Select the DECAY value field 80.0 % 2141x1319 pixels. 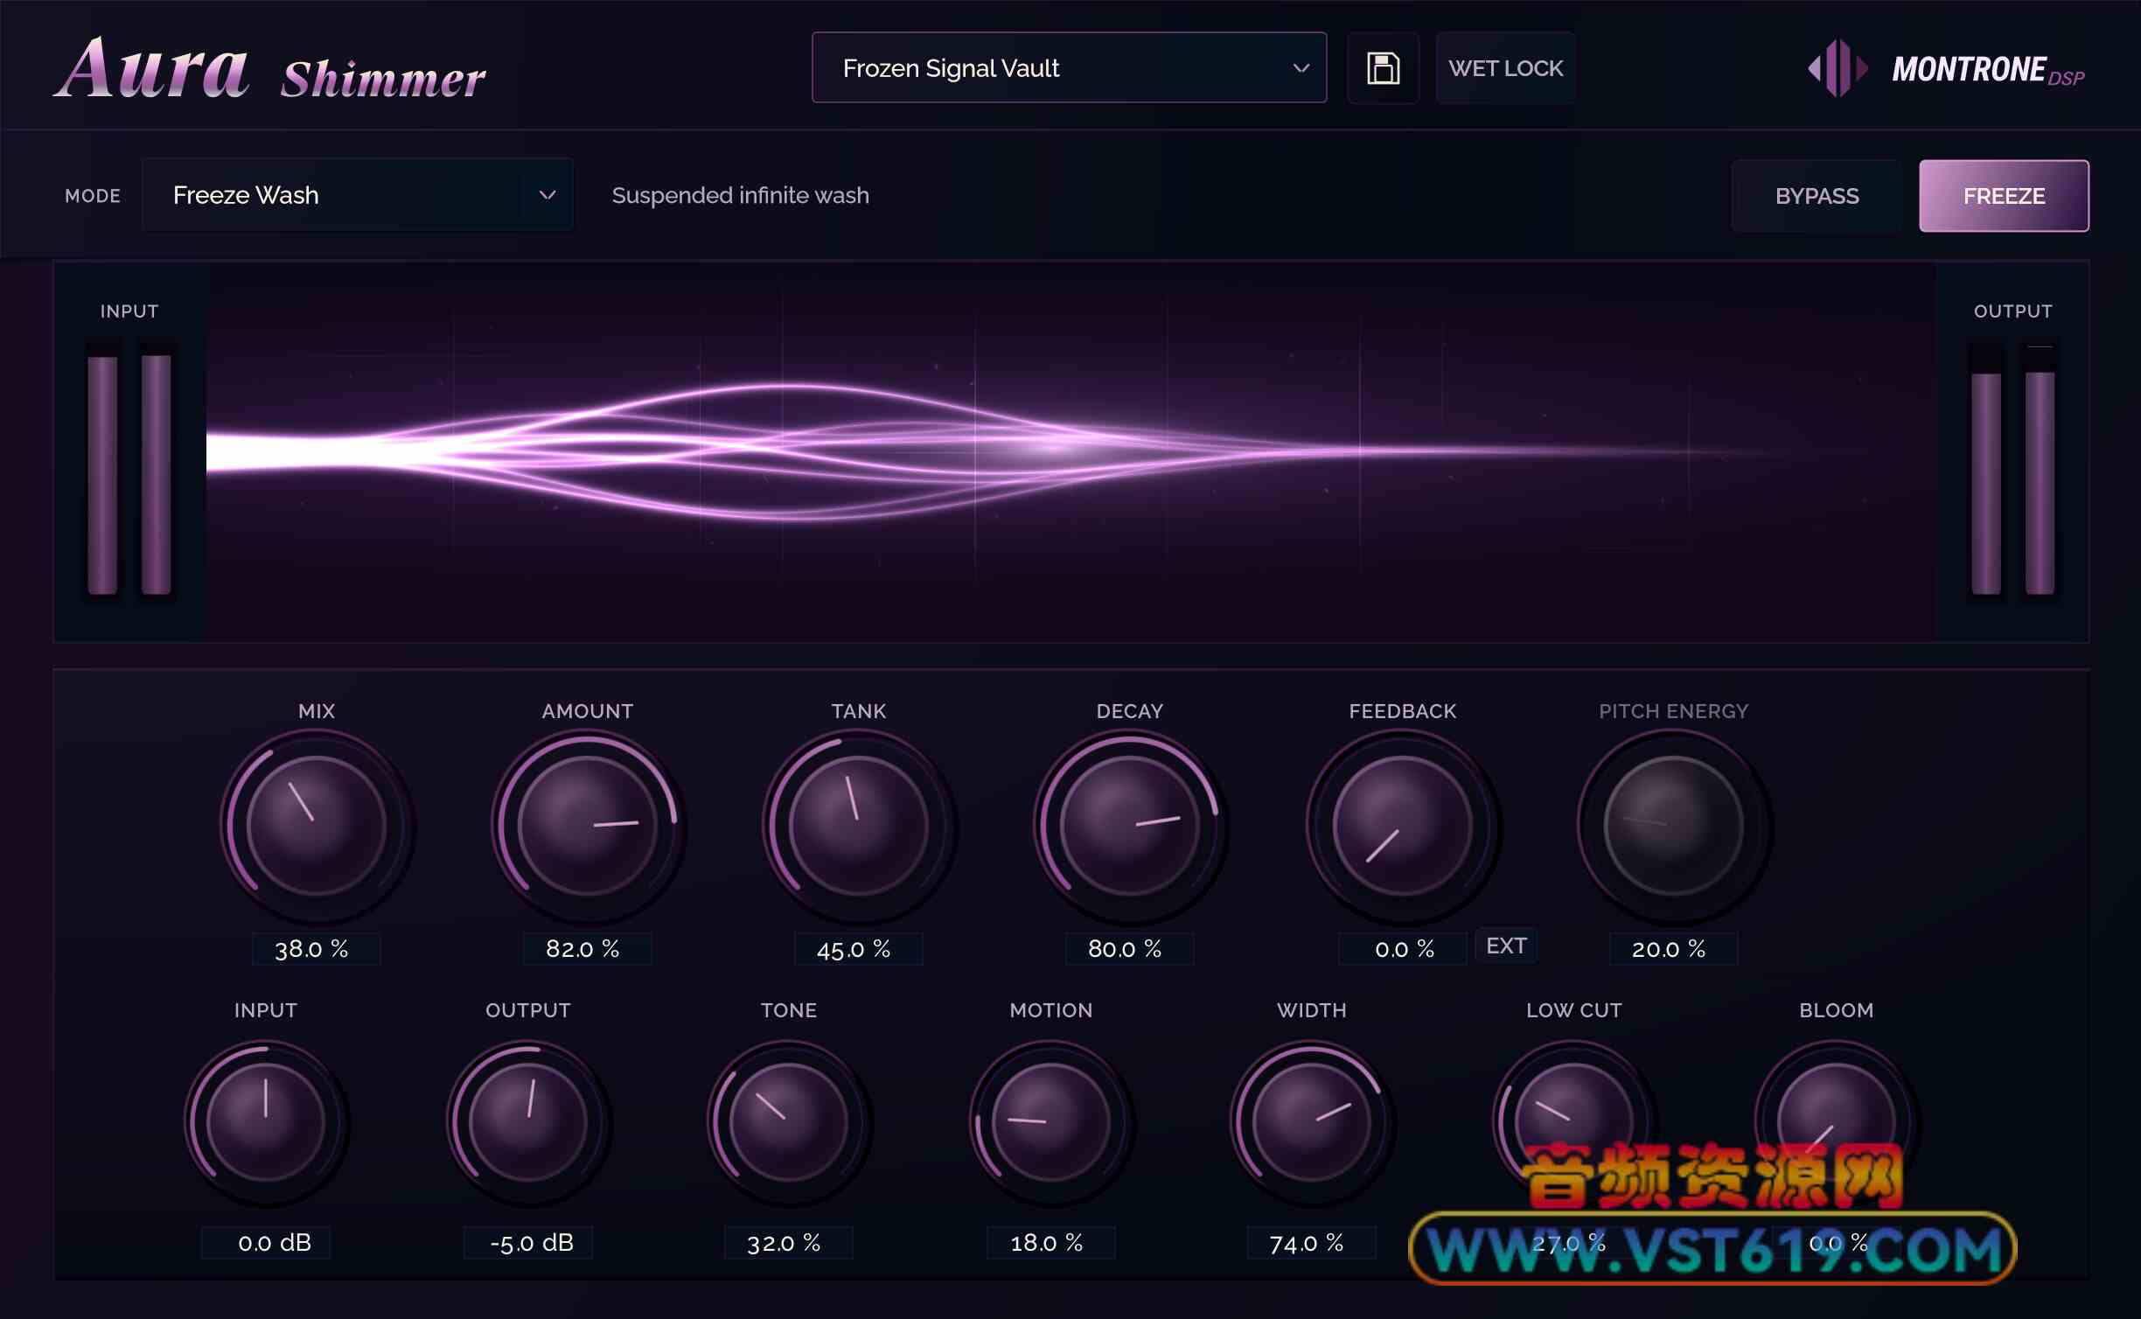1129,949
